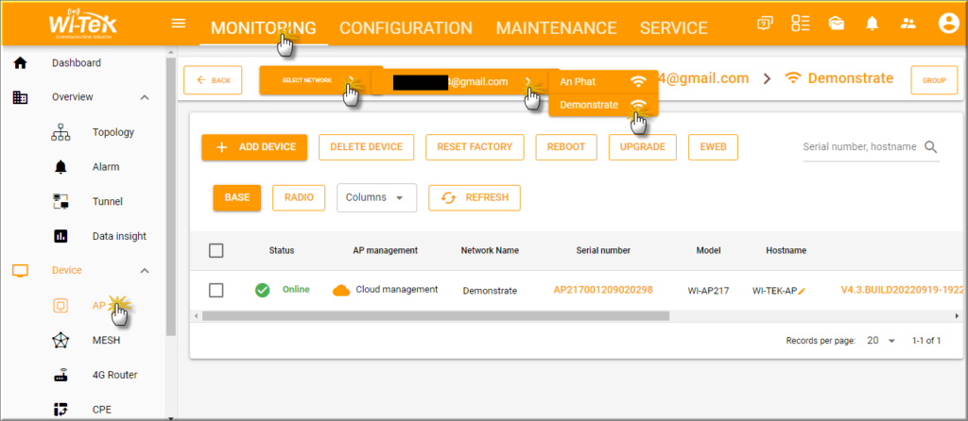Edit hostname with the pencil icon
This screenshot has width=968, height=421.
click(802, 291)
